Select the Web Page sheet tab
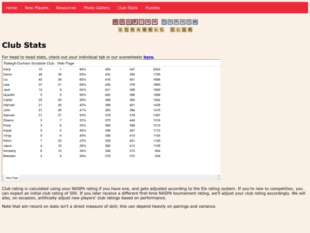The width and height of the screenshot is (310, 233). point(12,178)
